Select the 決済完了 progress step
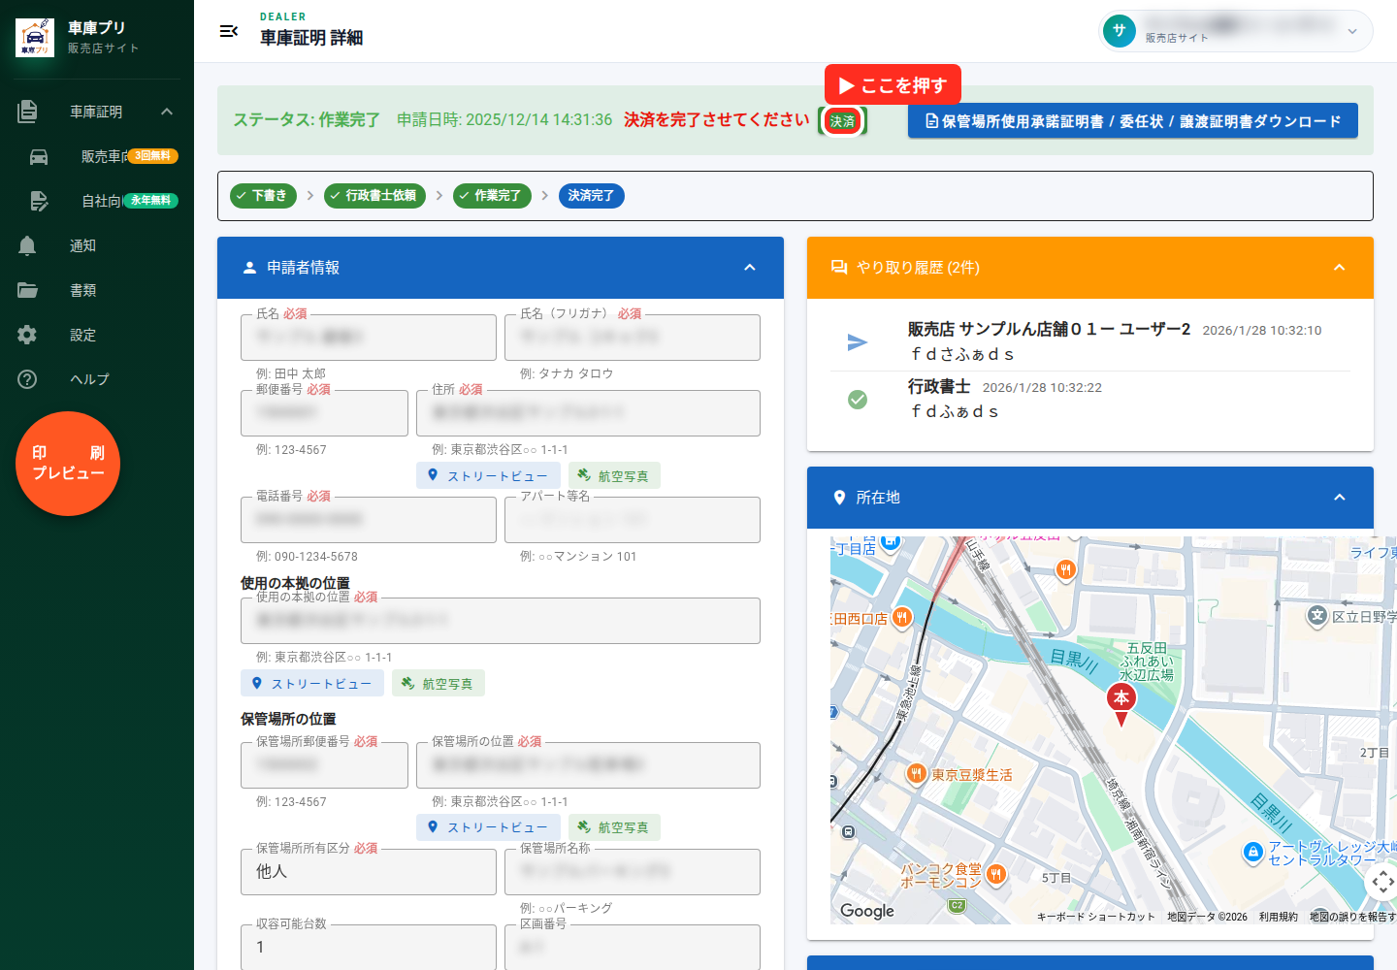 tap(591, 196)
